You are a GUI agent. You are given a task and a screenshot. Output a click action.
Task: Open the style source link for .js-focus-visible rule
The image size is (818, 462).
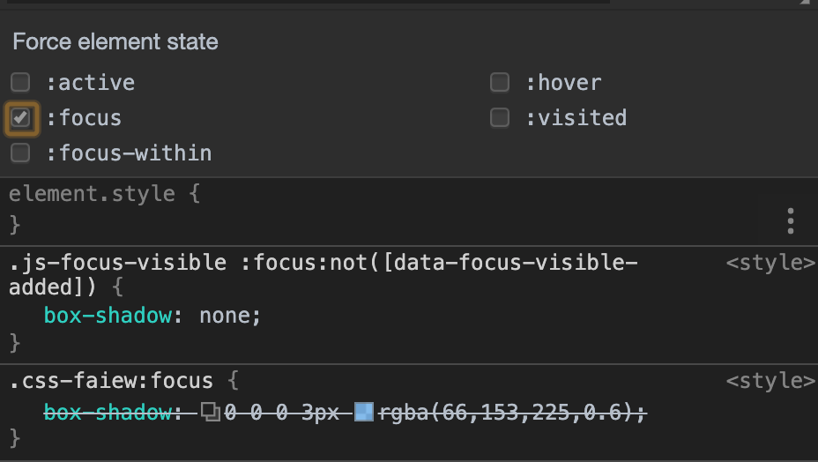[x=770, y=263]
